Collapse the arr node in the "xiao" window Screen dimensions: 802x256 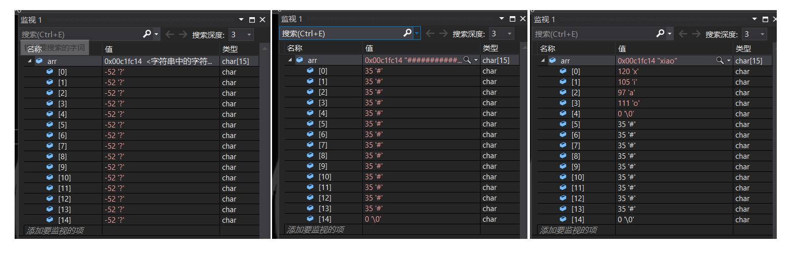tap(543, 60)
